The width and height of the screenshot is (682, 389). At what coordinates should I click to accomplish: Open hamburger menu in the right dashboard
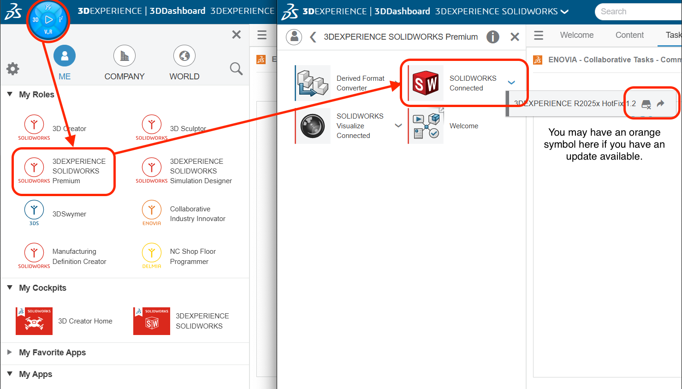[539, 35]
